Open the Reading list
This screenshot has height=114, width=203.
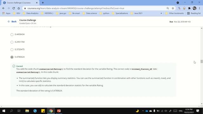coord(194,13)
